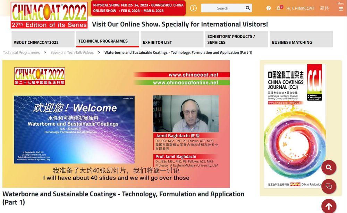The height and width of the screenshot is (213, 347).
Task: Click the www.chinacoat.net red banner in video
Action: (182, 75)
